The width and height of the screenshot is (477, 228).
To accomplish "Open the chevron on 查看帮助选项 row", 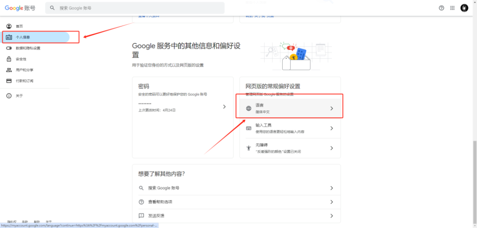I will click(x=332, y=202).
